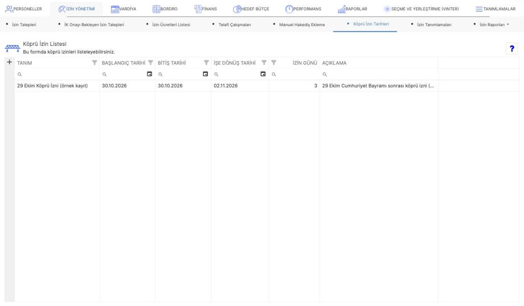Open the RAPORLAR module
Viewport: 524px width, 306px height.
(x=352, y=9)
